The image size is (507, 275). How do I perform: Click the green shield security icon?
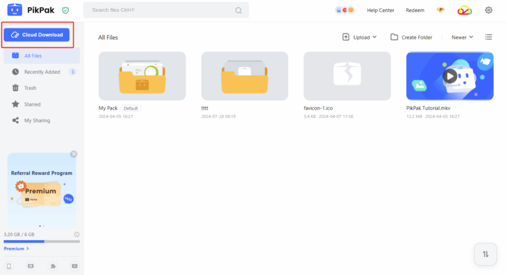tap(65, 11)
